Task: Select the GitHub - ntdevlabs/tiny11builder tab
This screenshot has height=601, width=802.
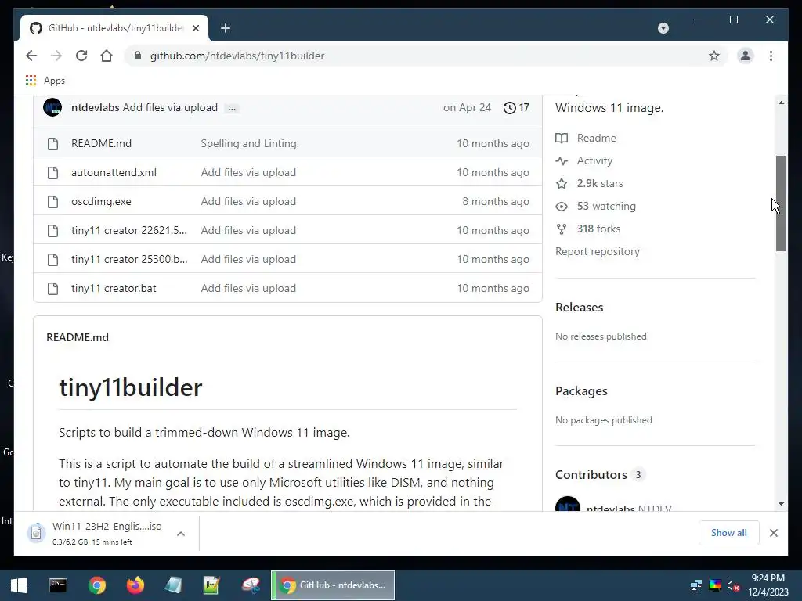Action: tap(114, 28)
